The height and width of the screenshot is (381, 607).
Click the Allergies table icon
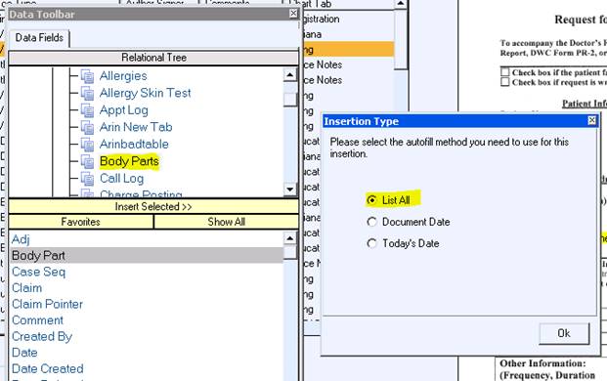click(87, 76)
